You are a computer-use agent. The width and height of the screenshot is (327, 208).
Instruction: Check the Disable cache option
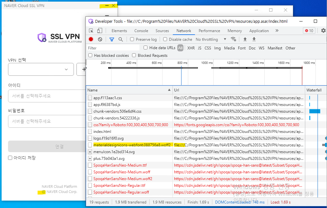click(165, 39)
